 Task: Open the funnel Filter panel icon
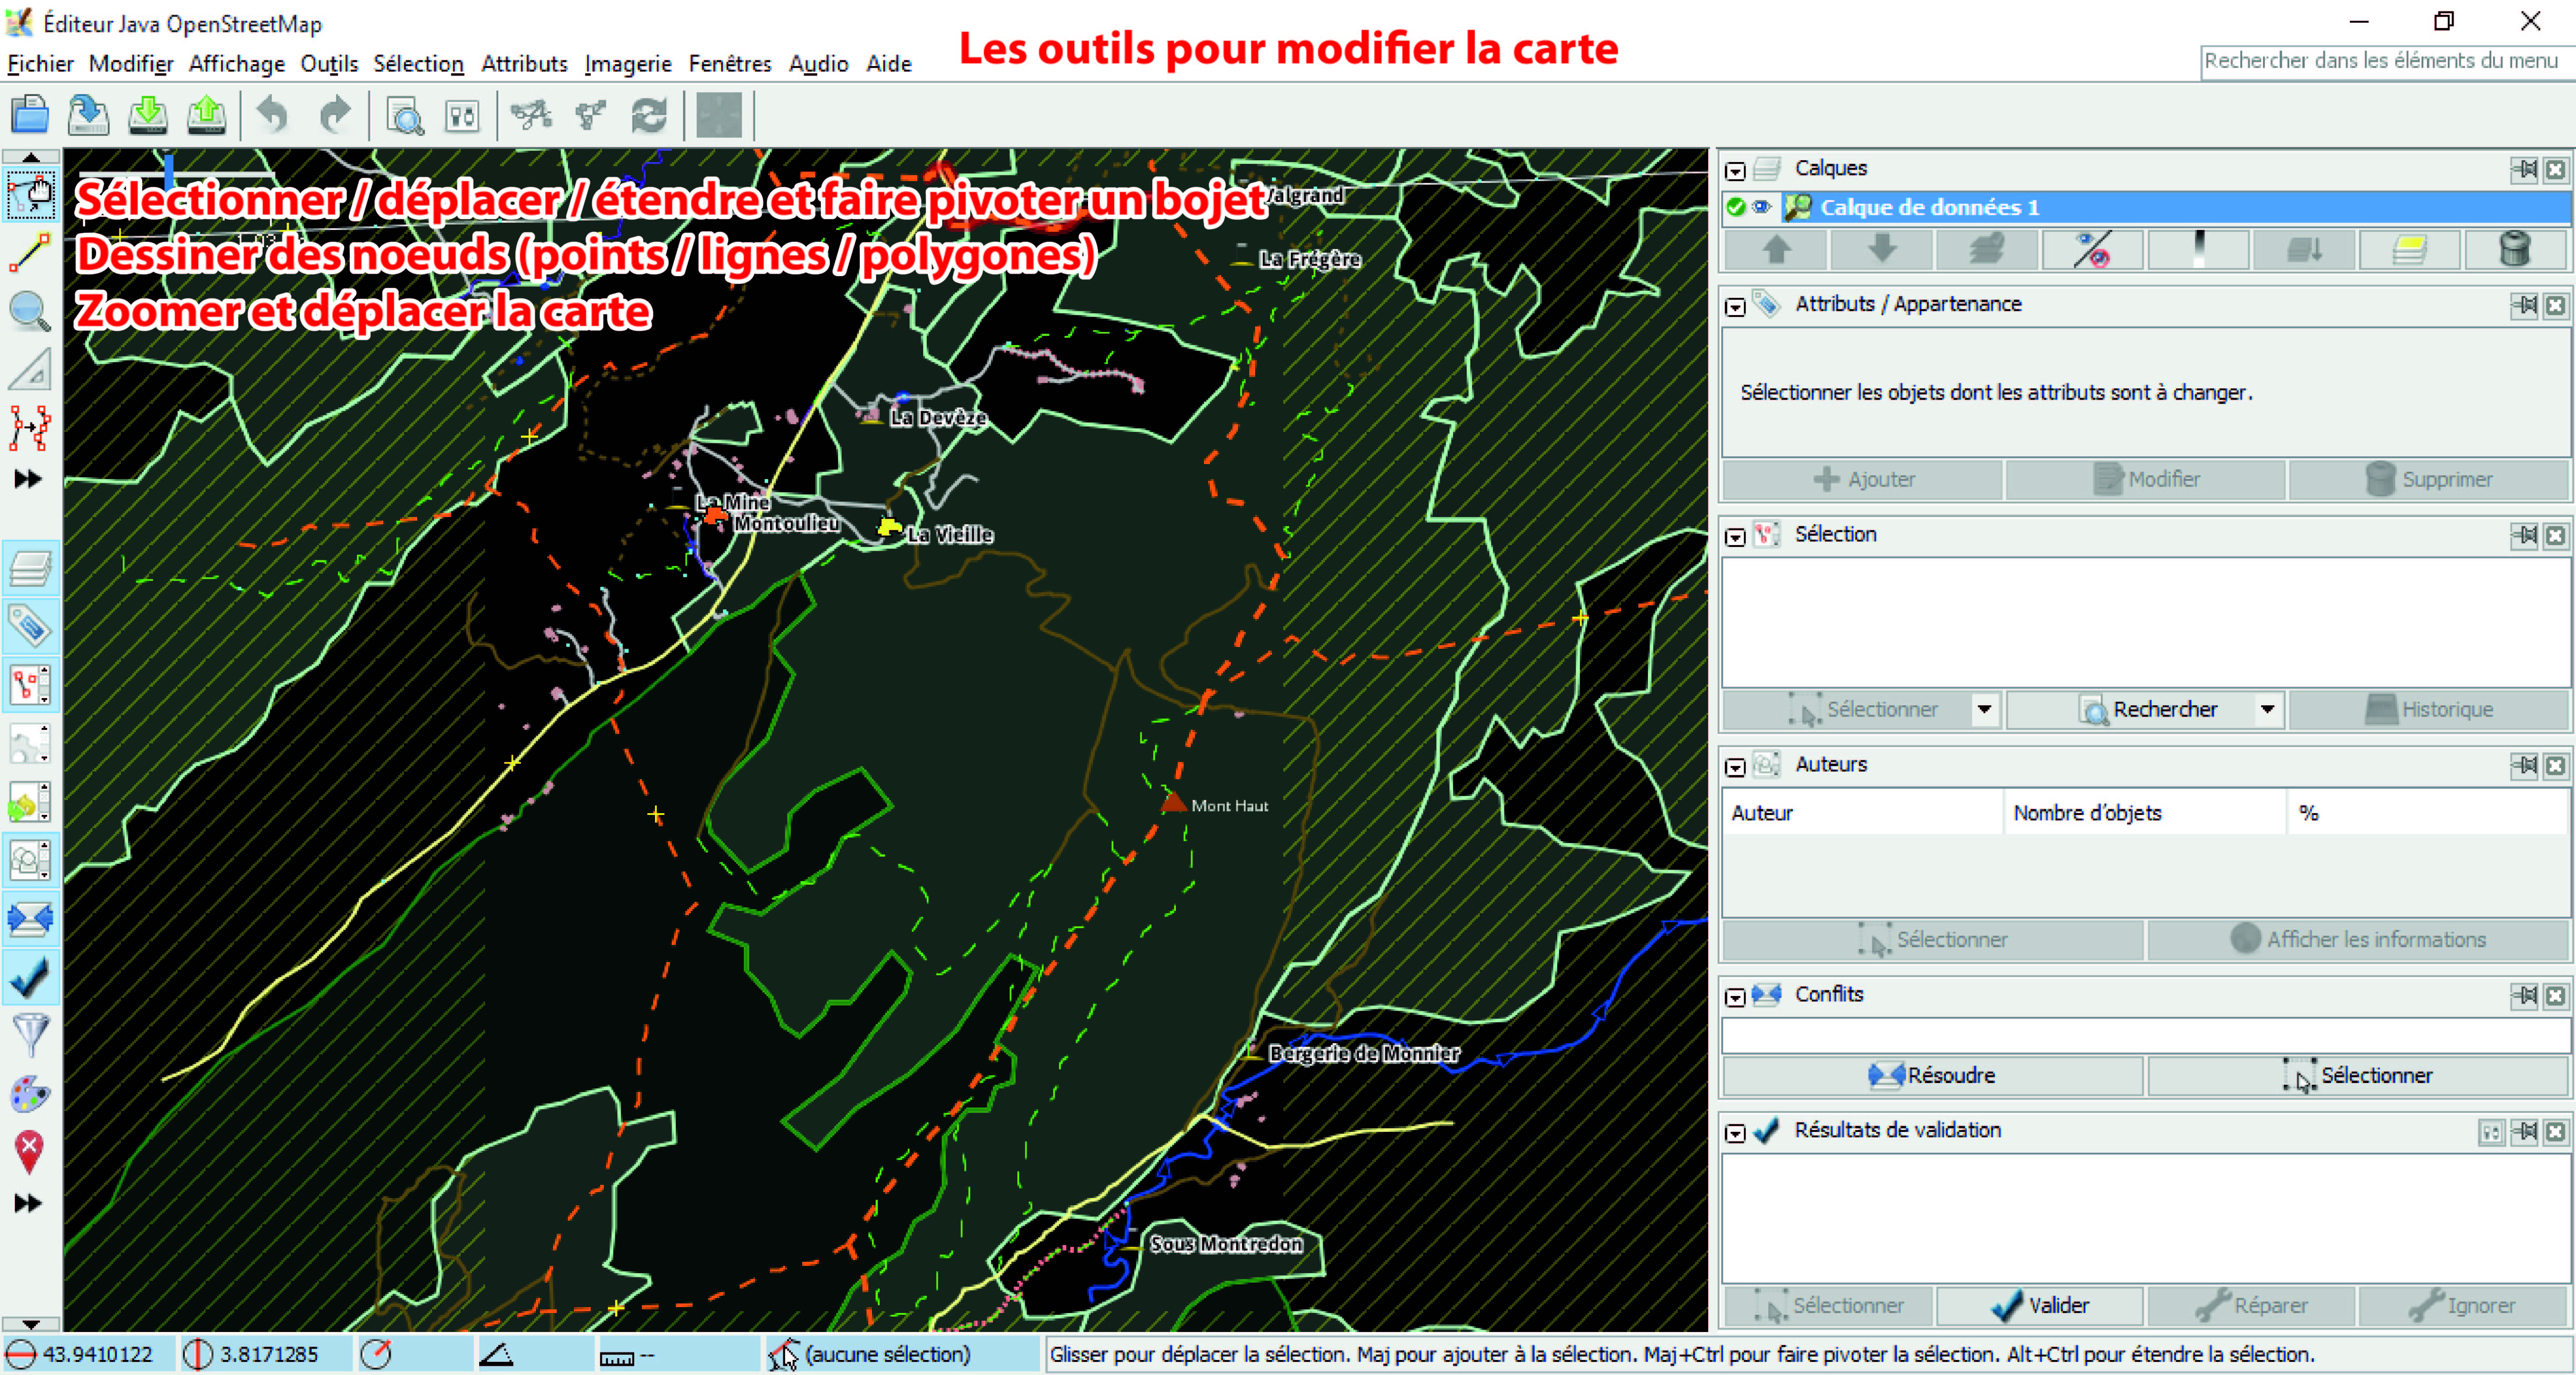pyautogui.click(x=30, y=1035)
